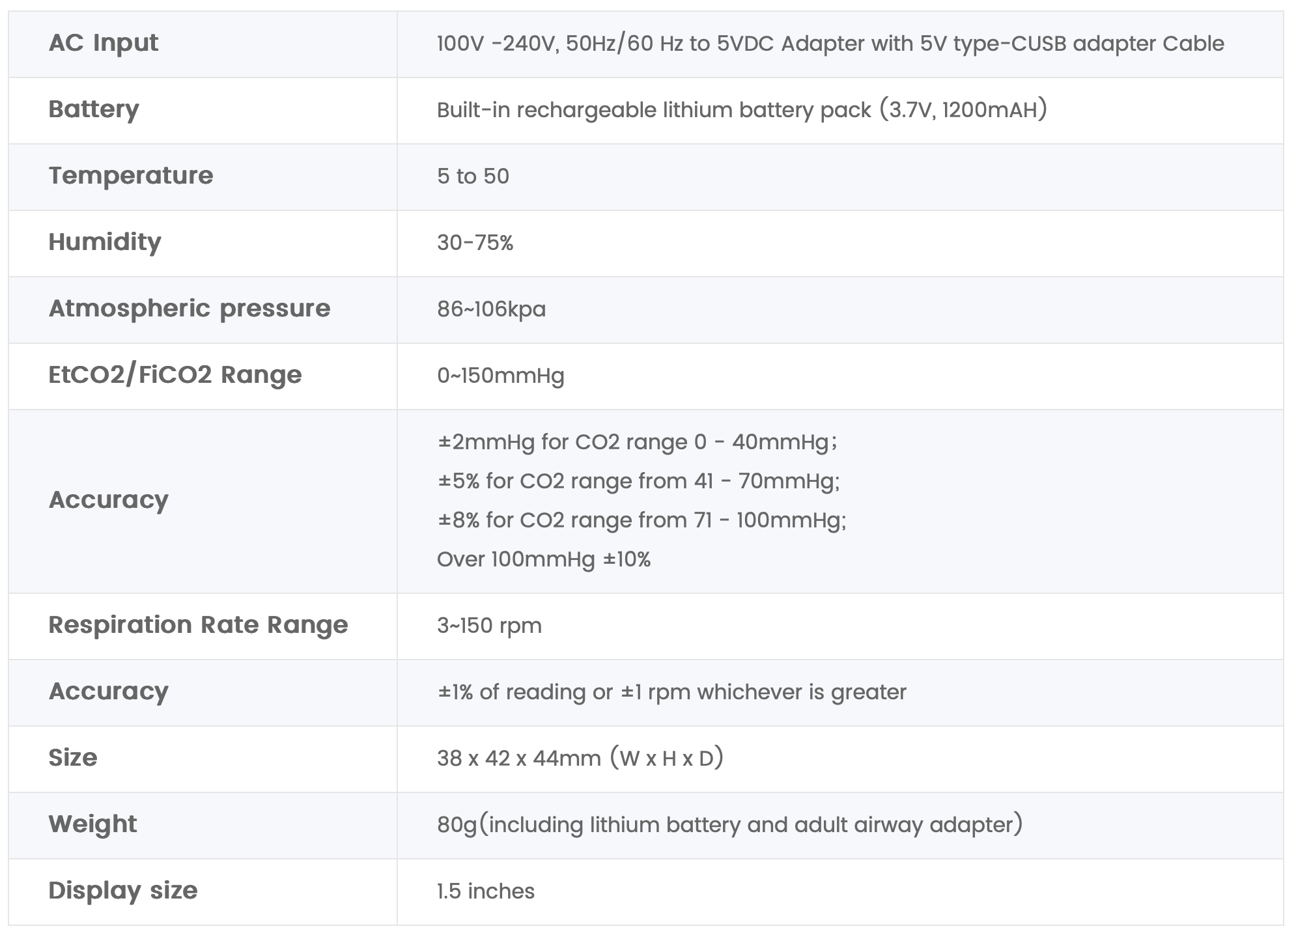Click the ±8% for CO2 range line
The width and height of the screenshot is (1296, 935).
pyautogui.click(x=641, y=520)
